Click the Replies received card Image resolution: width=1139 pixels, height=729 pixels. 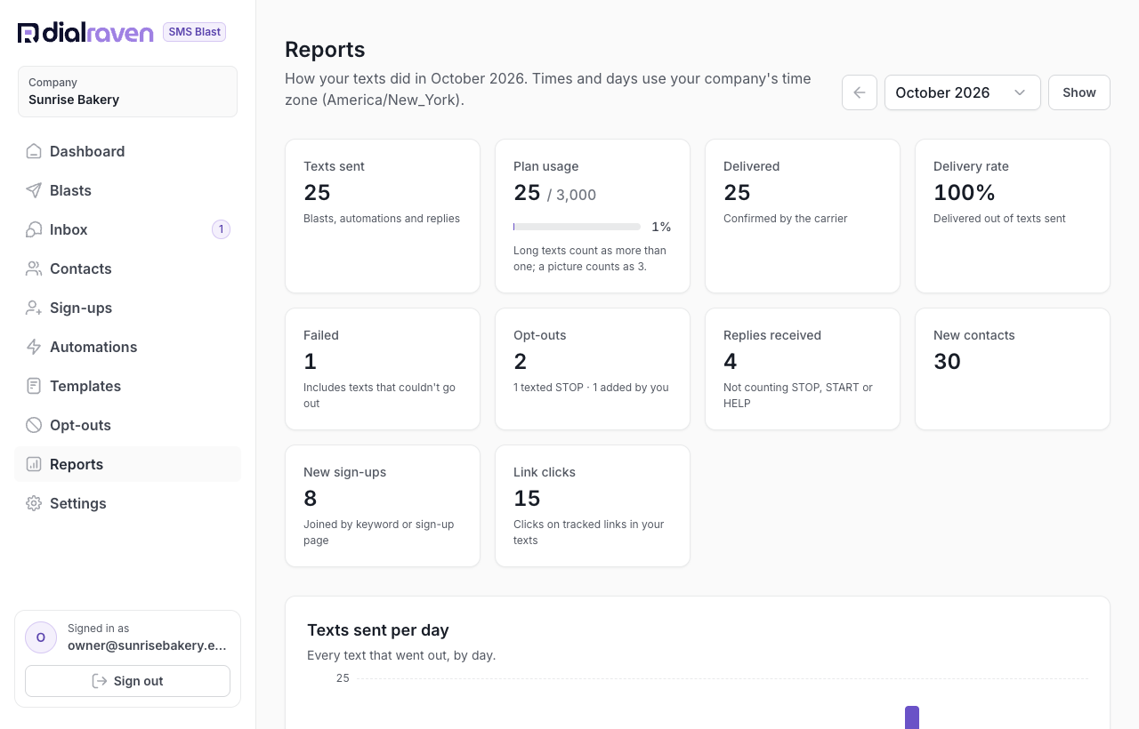tap(803, 369)
